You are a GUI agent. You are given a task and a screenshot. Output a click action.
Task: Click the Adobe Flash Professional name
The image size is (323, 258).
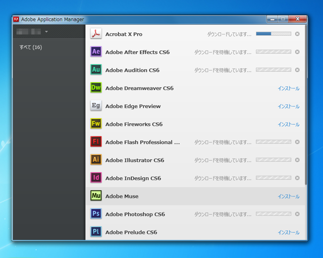point(142,142)
